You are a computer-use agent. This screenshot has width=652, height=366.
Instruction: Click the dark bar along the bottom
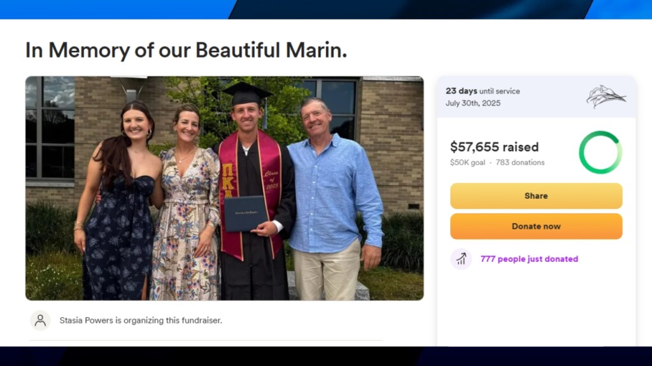[x=326, y=356]
